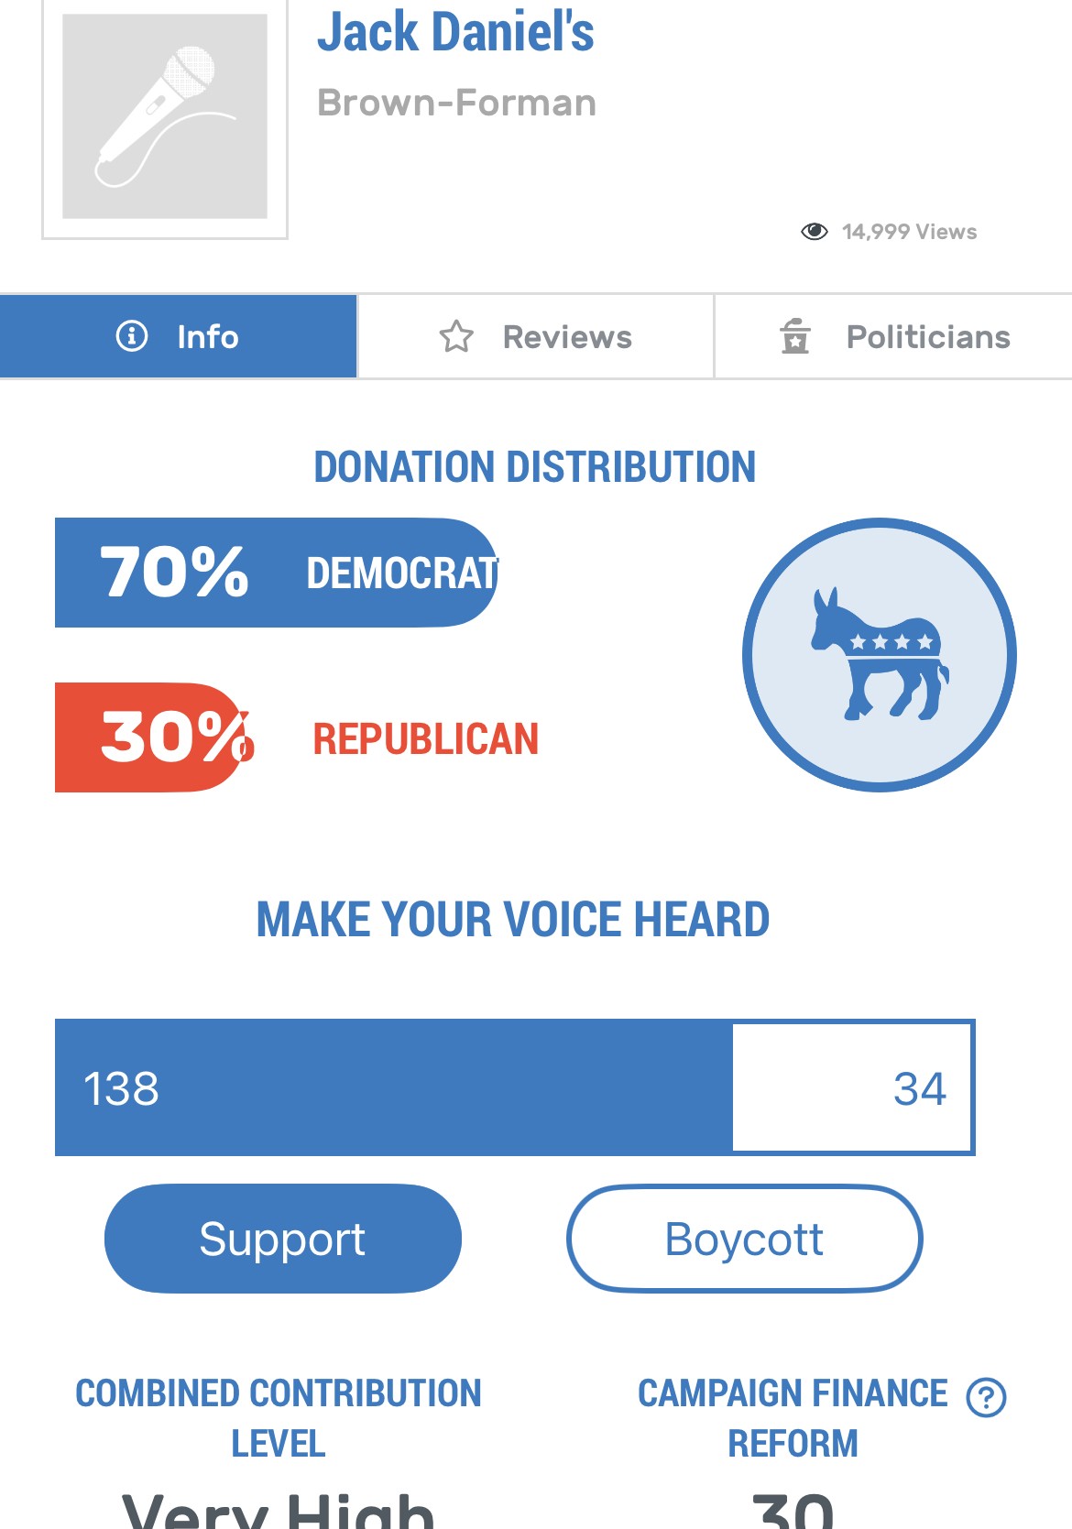Open the Politicians tab
The image size is (1072, 1529).
[x=893, y=336]
